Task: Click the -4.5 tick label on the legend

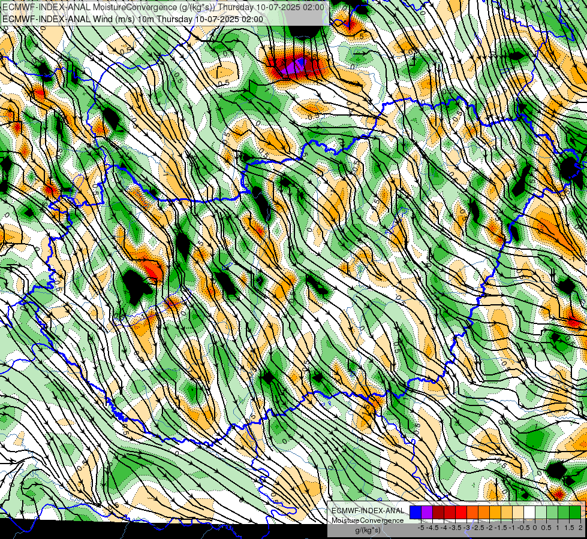Action: (x=433, y=528)
